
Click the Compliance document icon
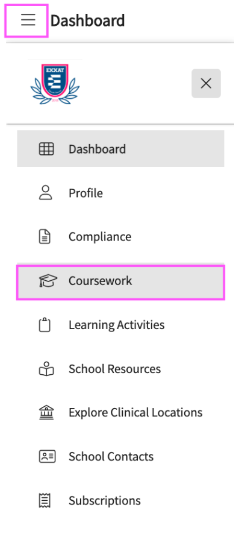pyautogui.click(x=45, y=237)
